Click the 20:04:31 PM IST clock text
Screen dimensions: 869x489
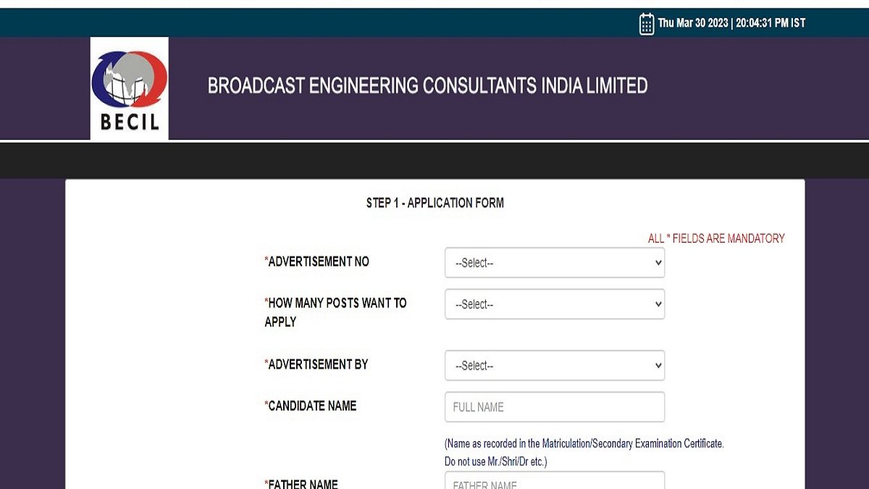point(771,23)
